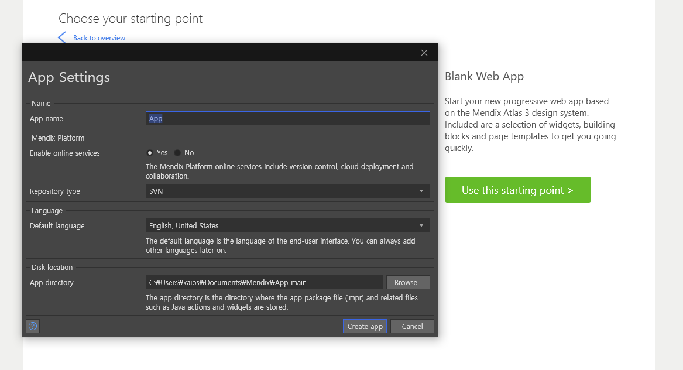Click Use this starting point button
Screen dimensions: 683x370
[517, 190]
